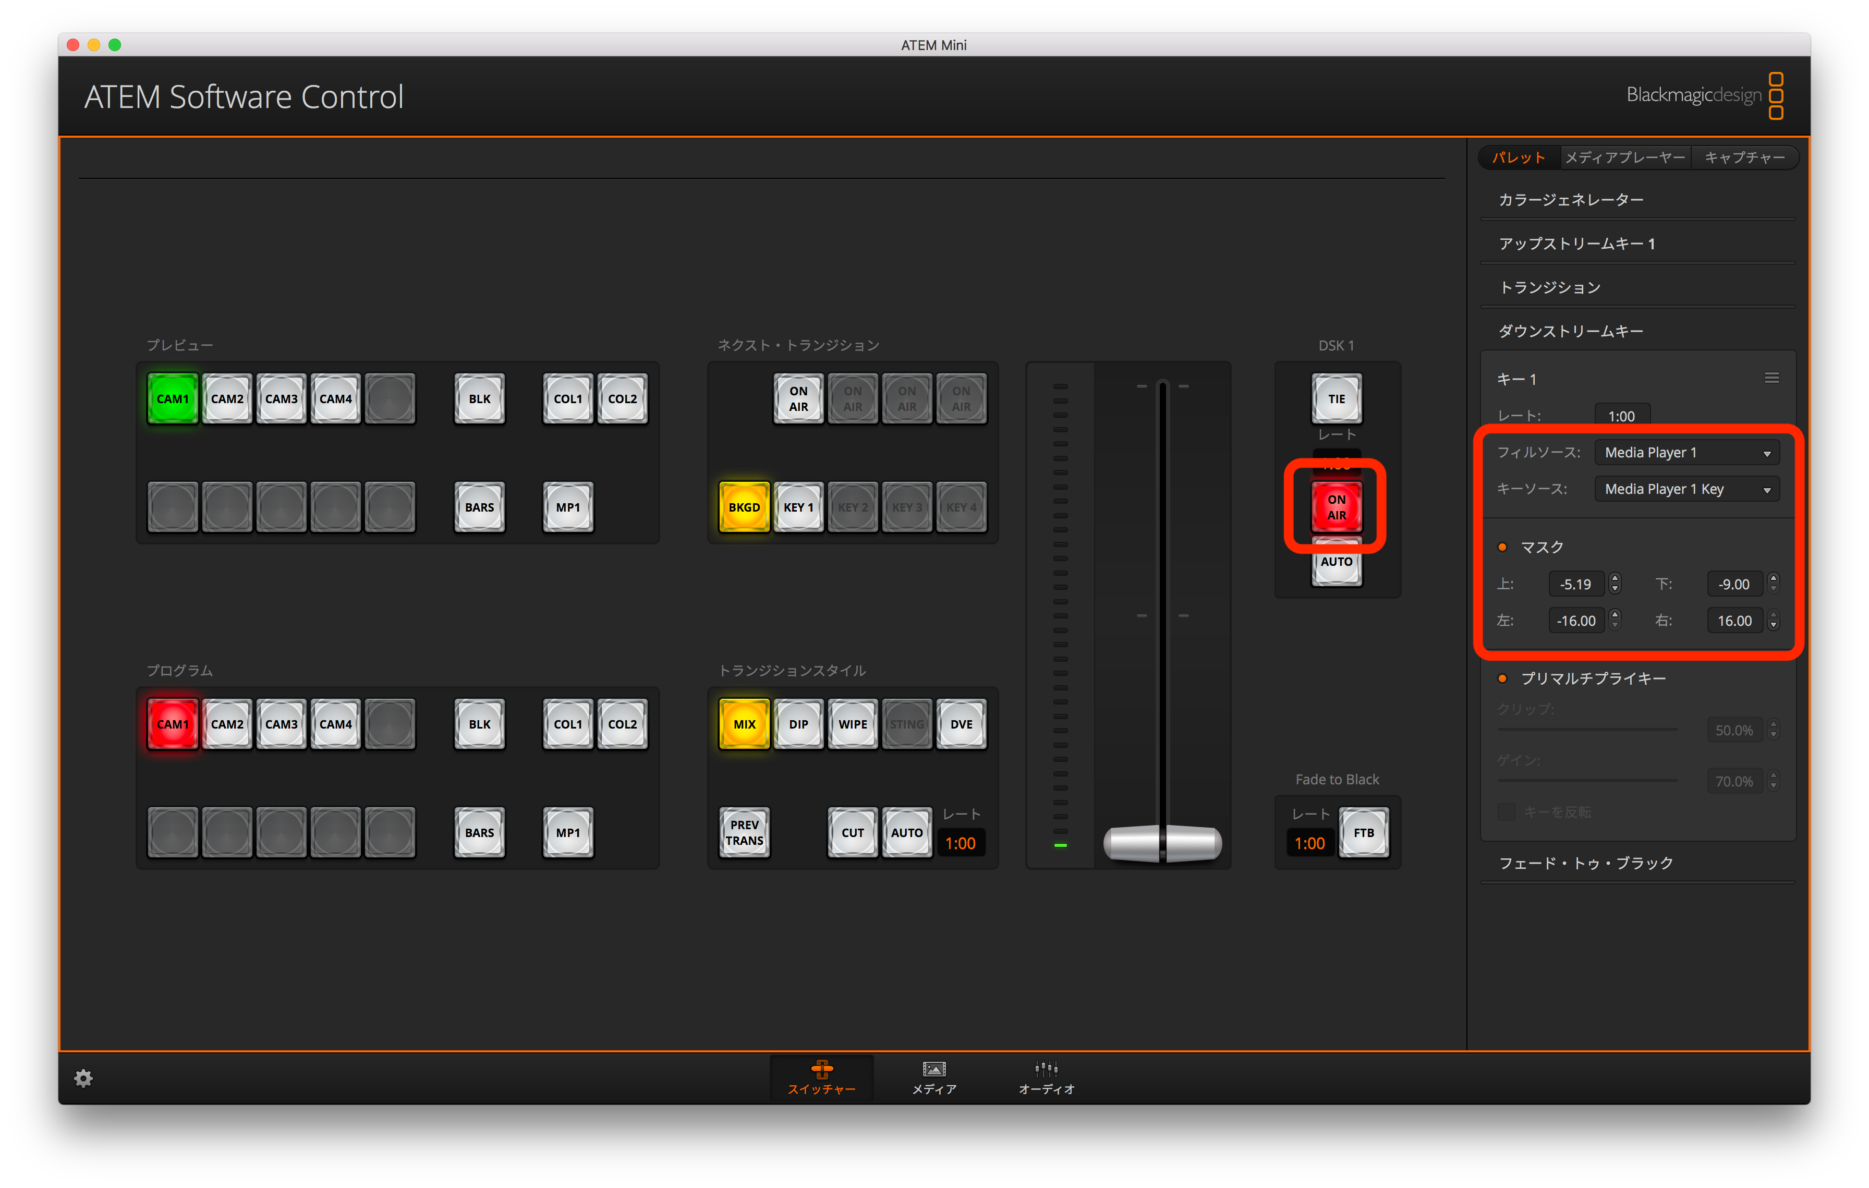
Task: Select BARS on the preview bus
Action: tap(479, 507)
